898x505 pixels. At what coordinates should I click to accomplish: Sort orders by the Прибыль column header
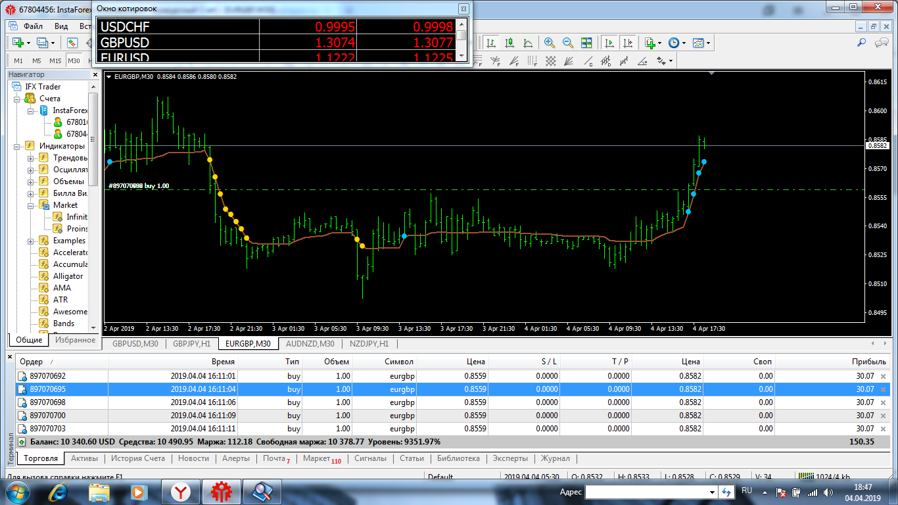click(868, 362)
